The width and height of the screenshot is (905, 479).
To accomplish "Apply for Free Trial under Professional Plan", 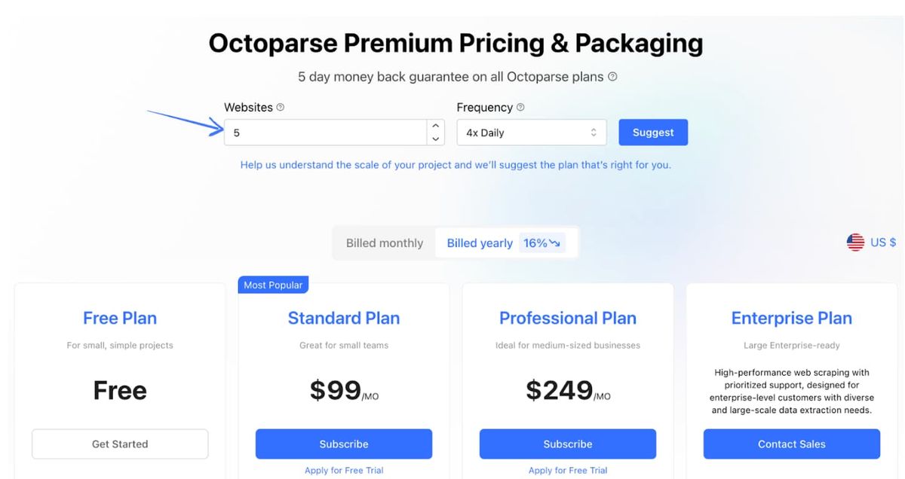I will point(567,470).
